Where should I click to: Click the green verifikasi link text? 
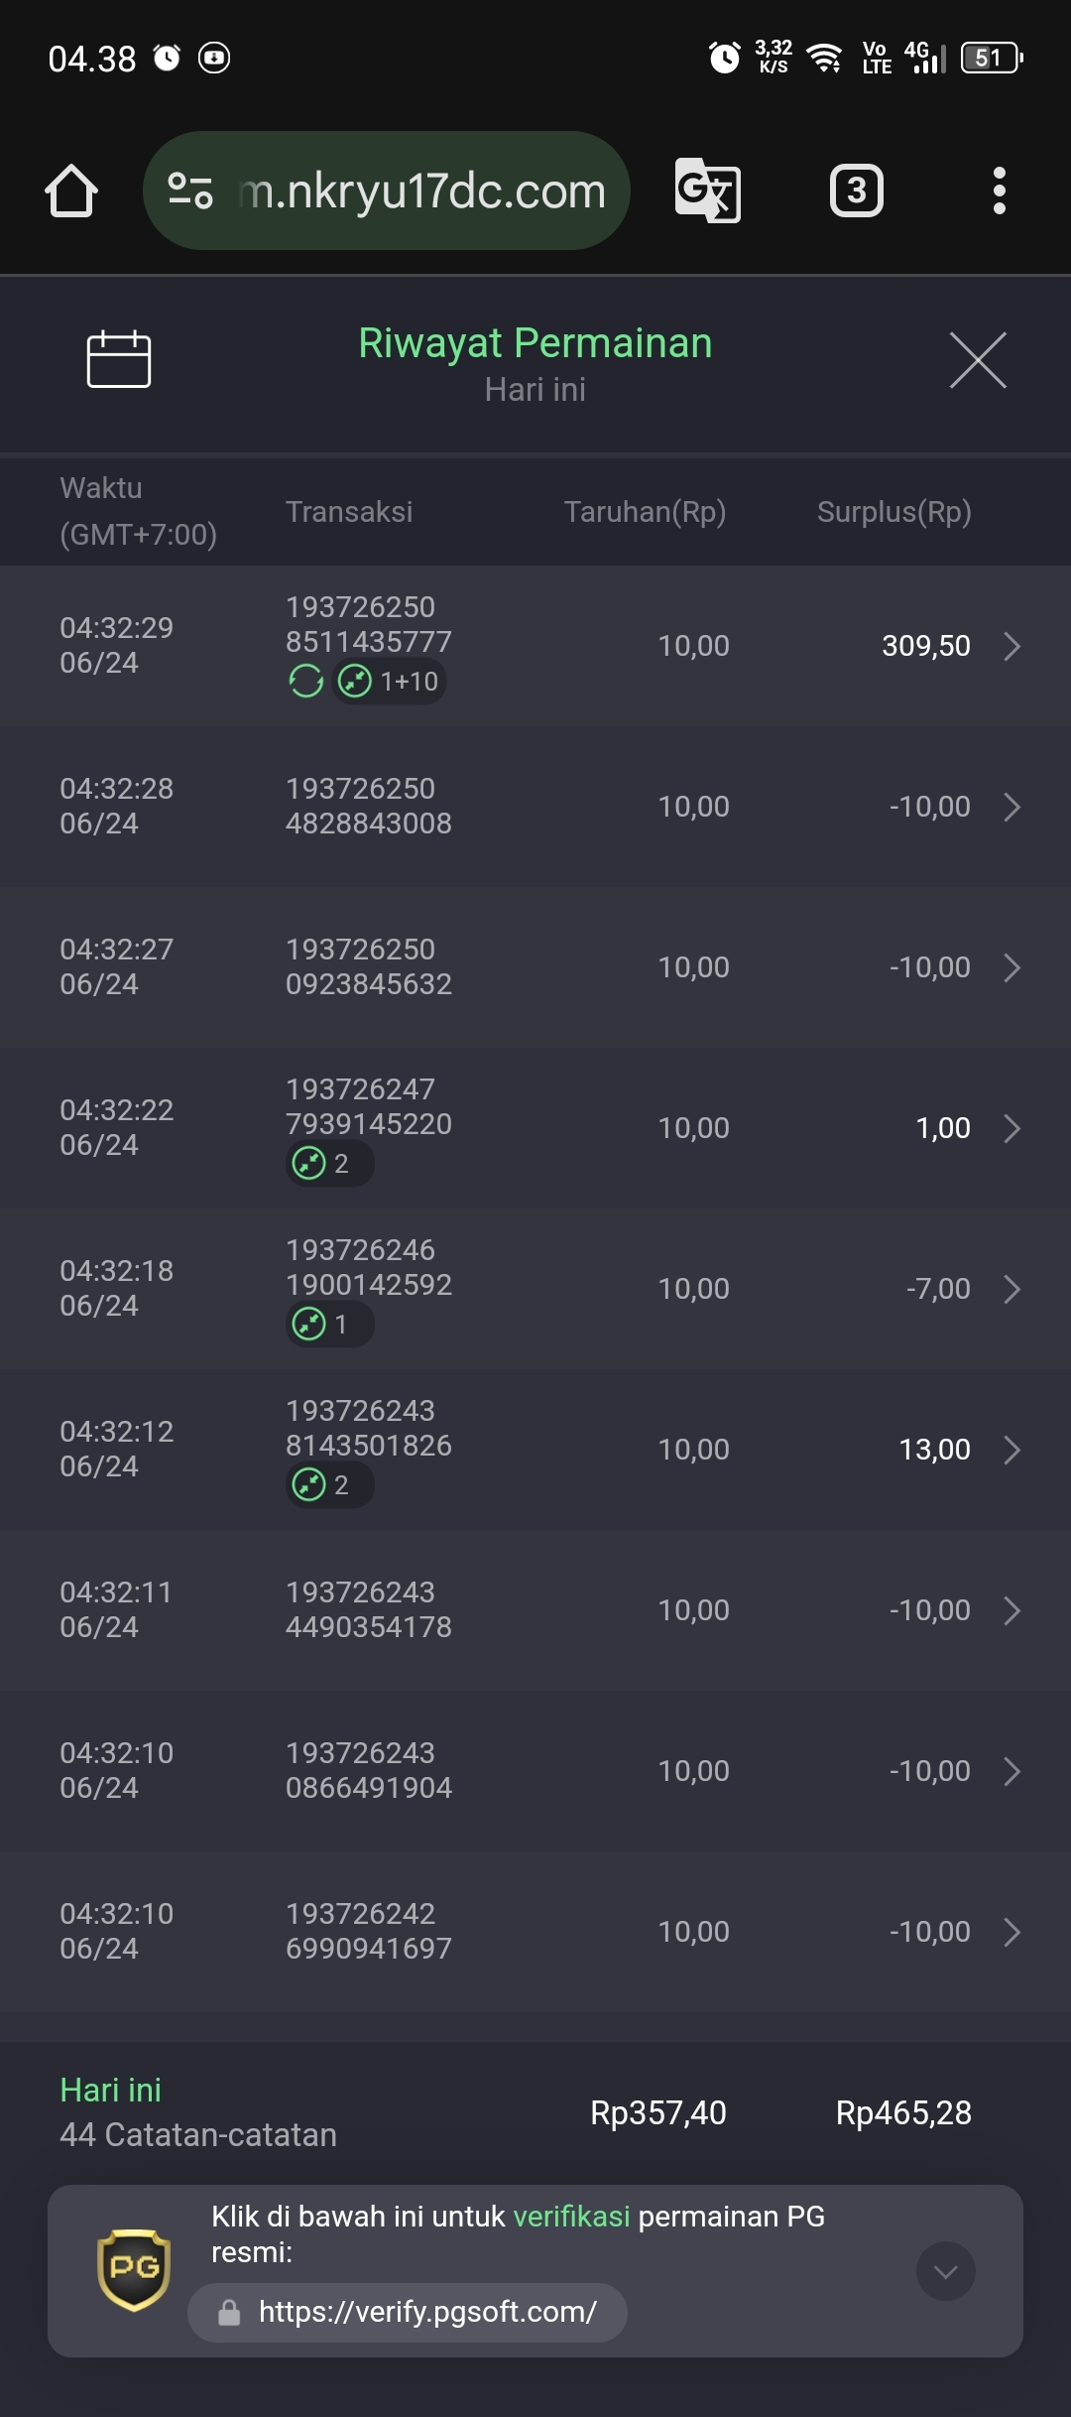tap(571, 2217)
